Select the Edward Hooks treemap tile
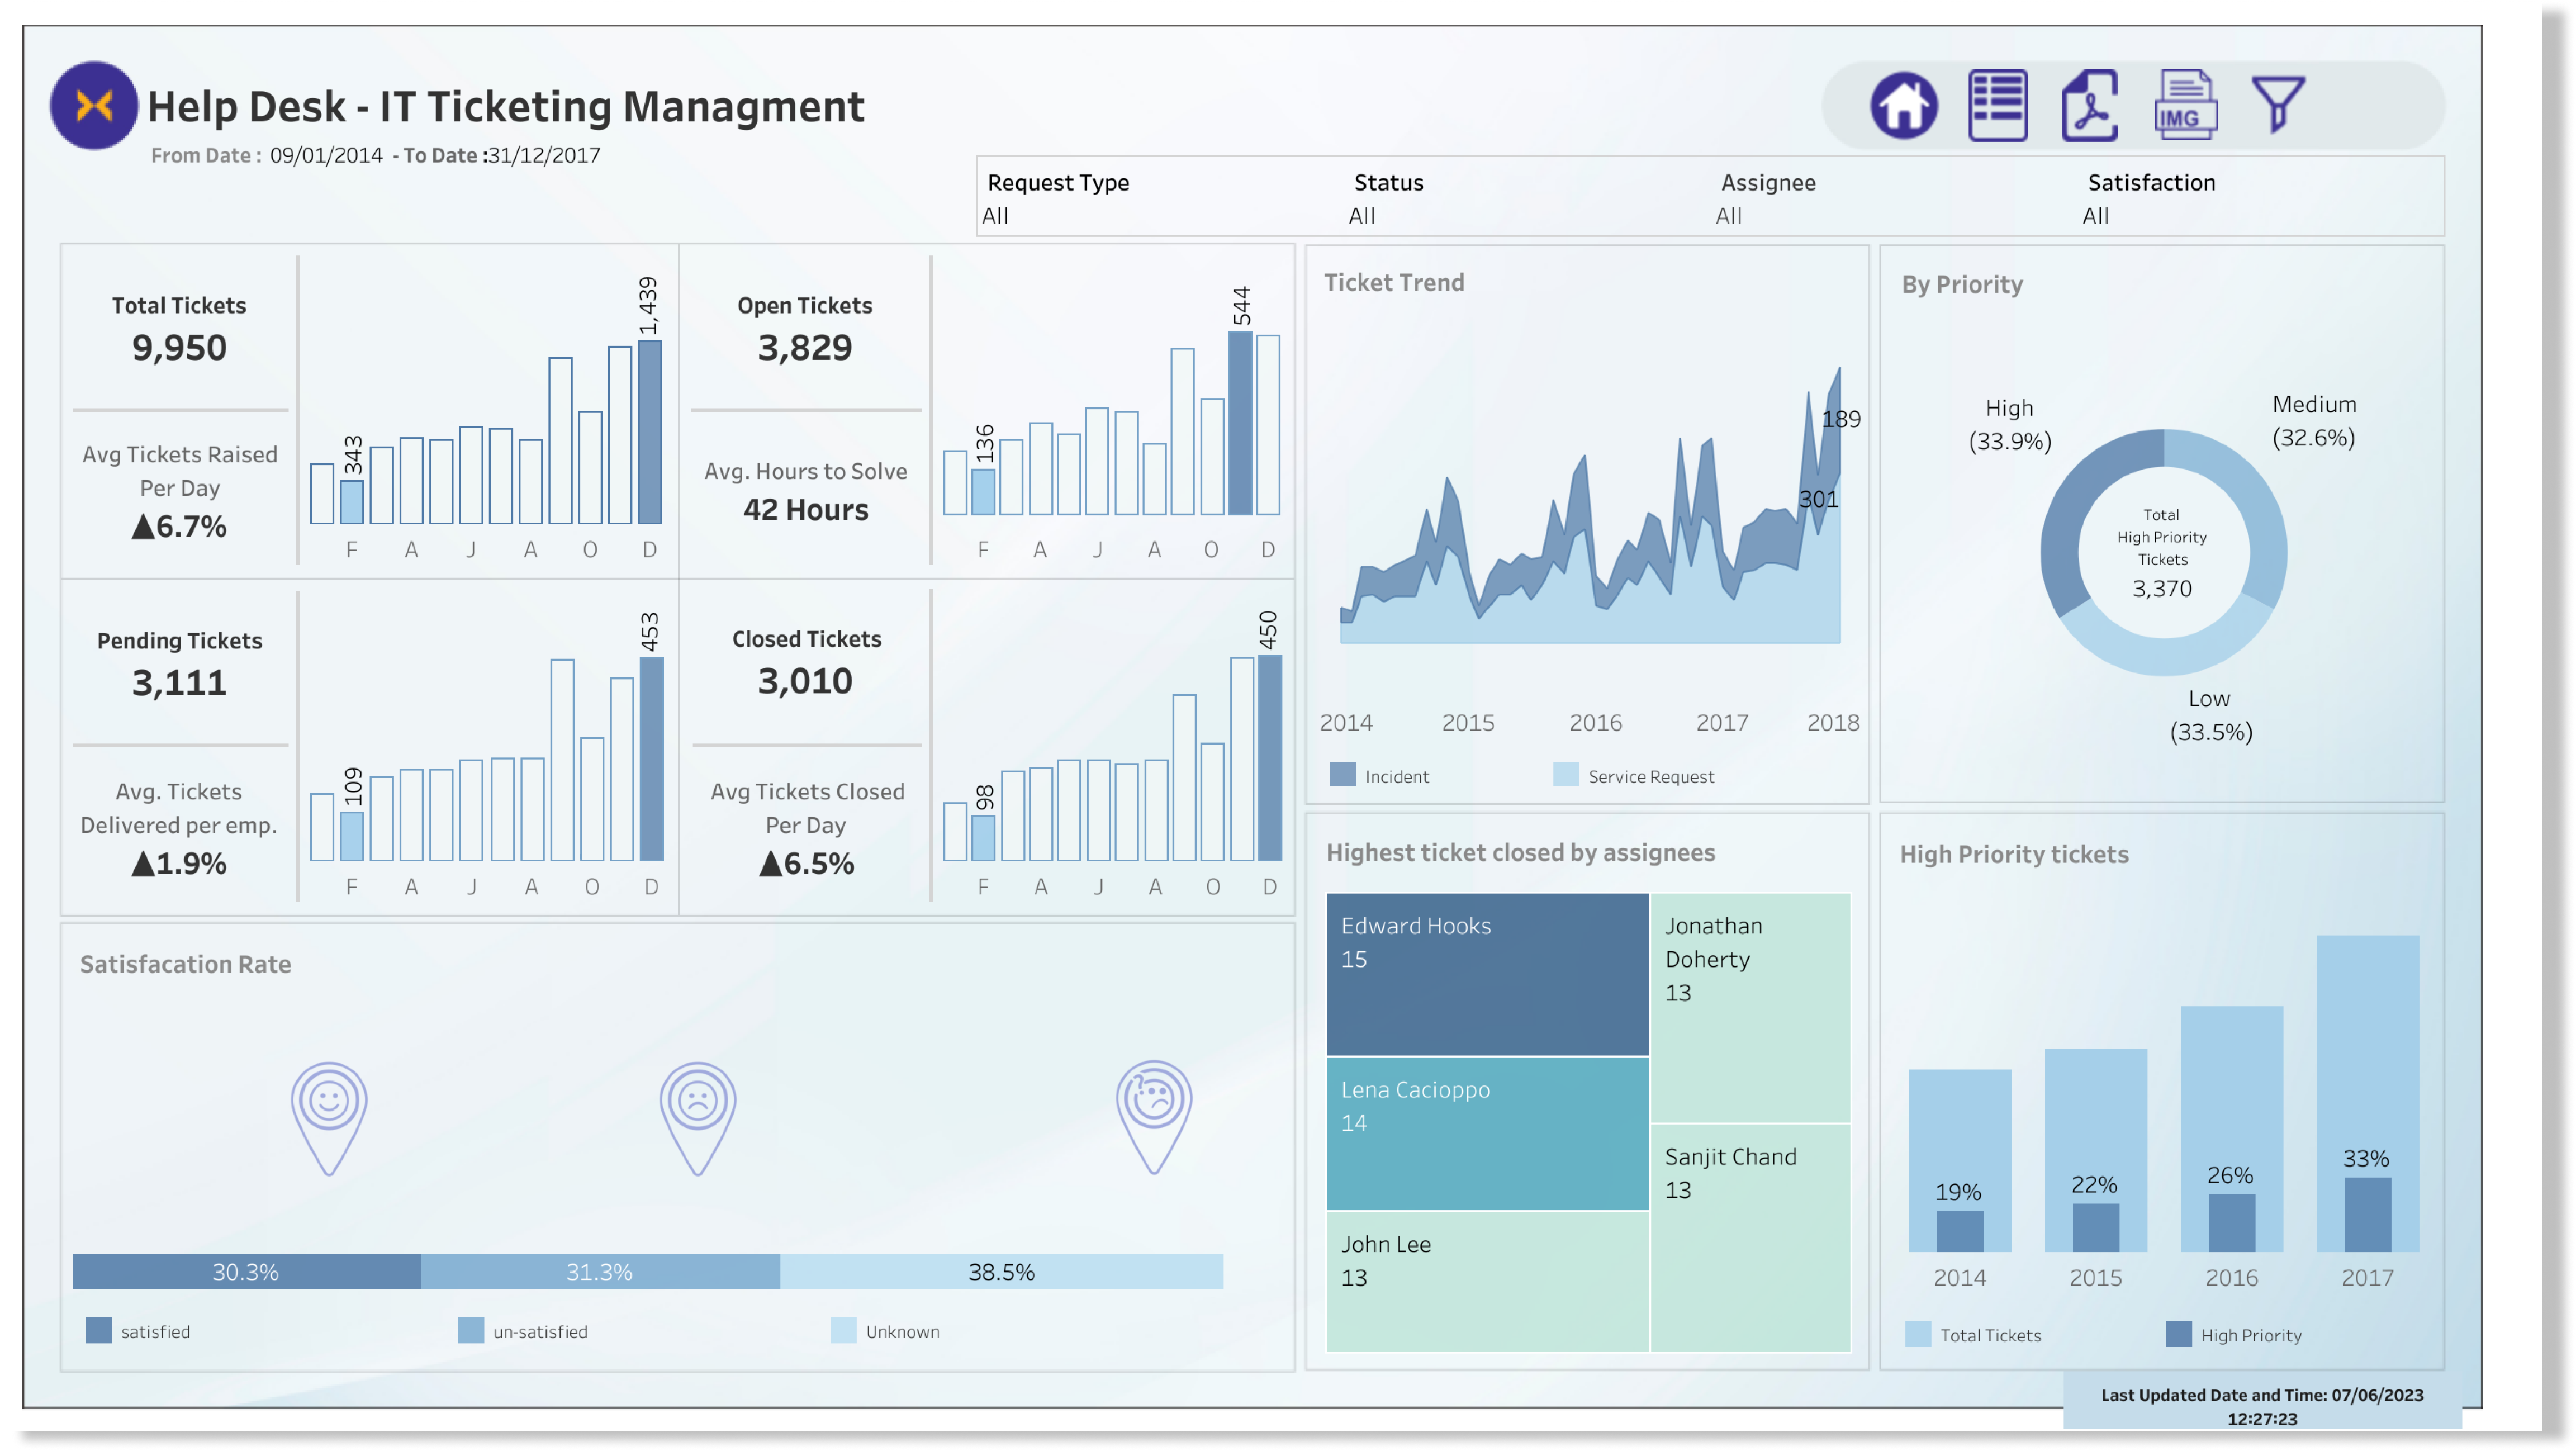Viewport: 2576px width, 1451px height. coord(1487,974)
